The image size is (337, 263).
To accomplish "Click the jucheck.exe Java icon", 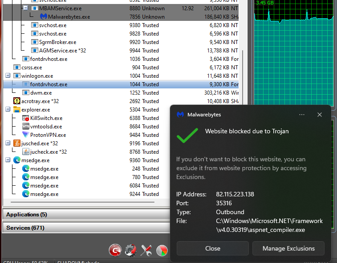I will (25, 151).
